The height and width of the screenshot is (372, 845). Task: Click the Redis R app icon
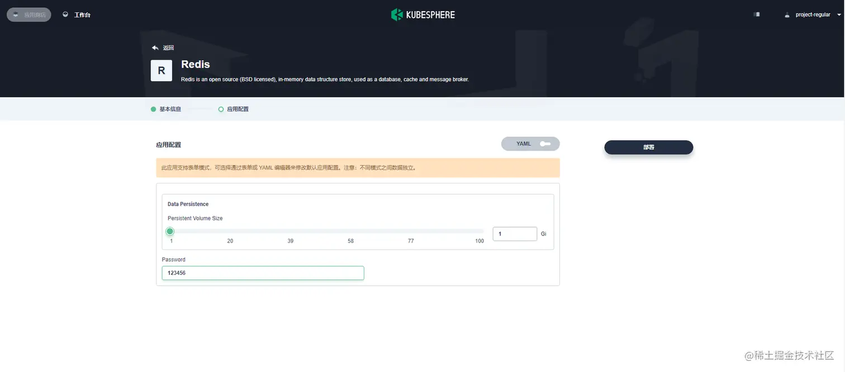[x=162, y=71]
